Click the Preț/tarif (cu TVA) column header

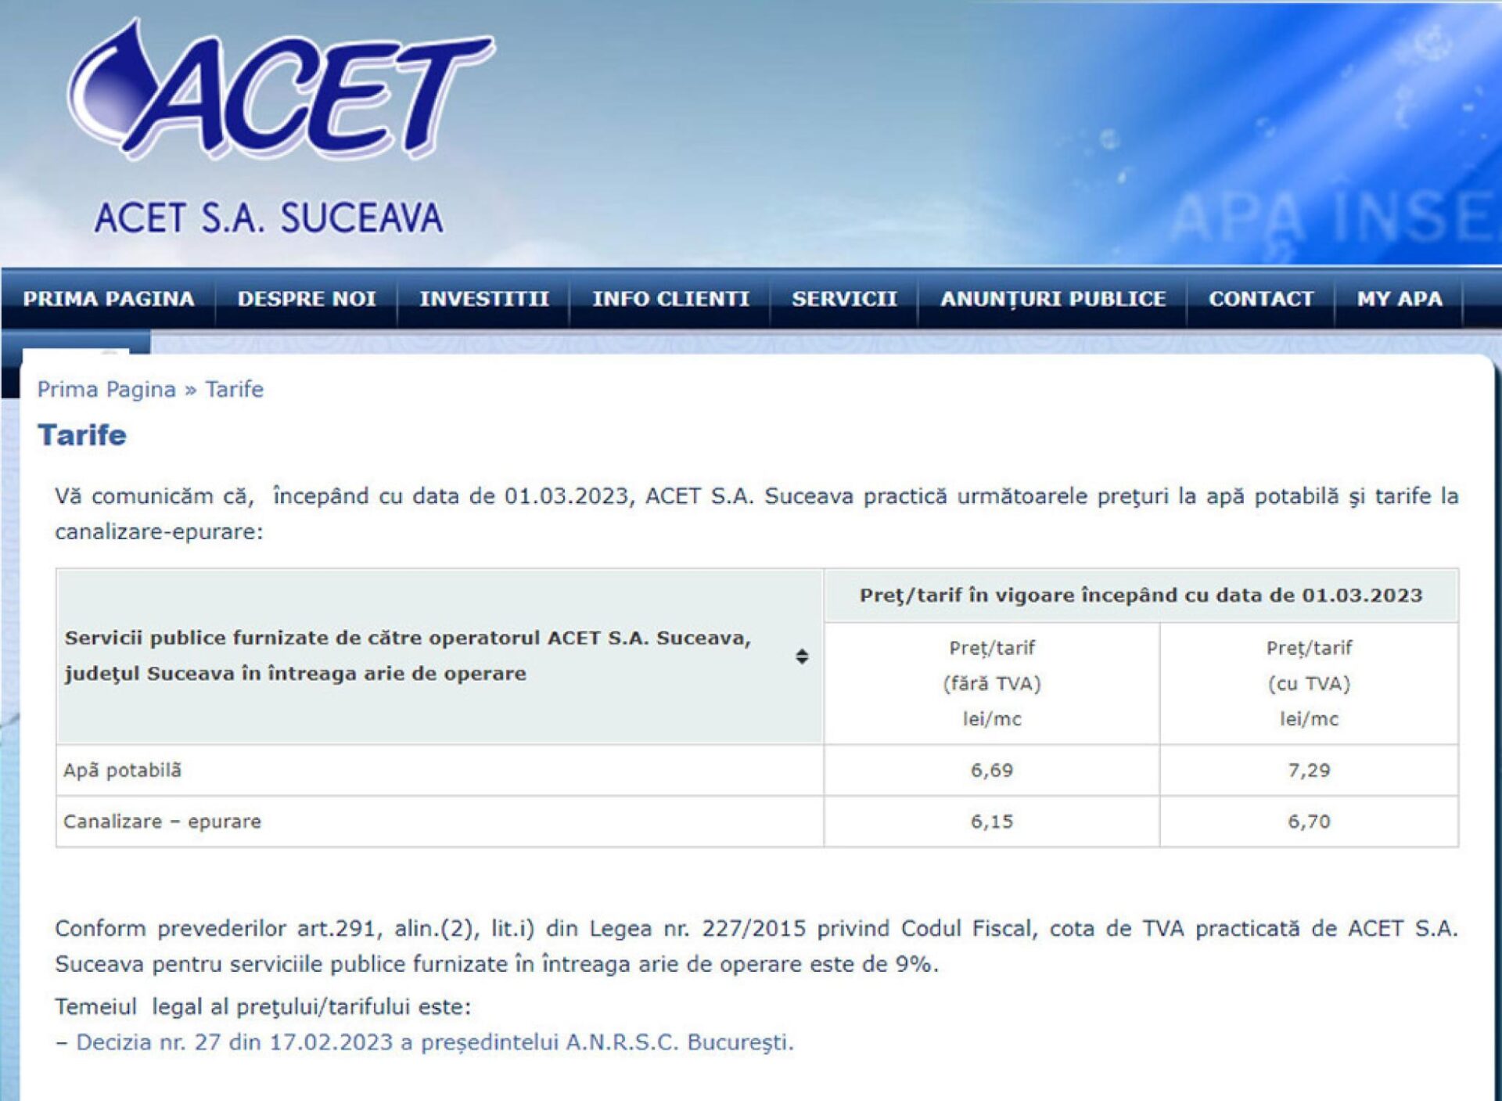click(1309, 683)
